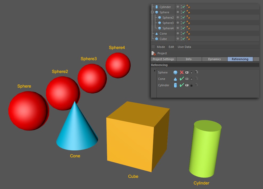Viewport: 263px width, 189px height.
Task: Collapse the Sphere hierarchy in object tree
Action: pos(152,12)
